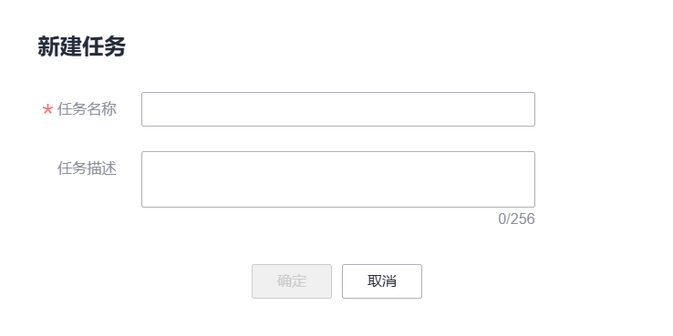
Task: Cancel the new task dialog with 取消
Action: tap(382, 281)
